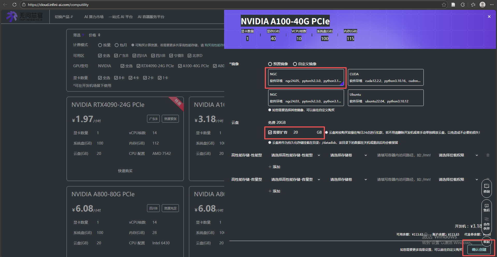Open the browser three-dot menu

492,5
